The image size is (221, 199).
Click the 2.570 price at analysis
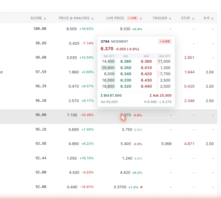click(x=74, y=101)
